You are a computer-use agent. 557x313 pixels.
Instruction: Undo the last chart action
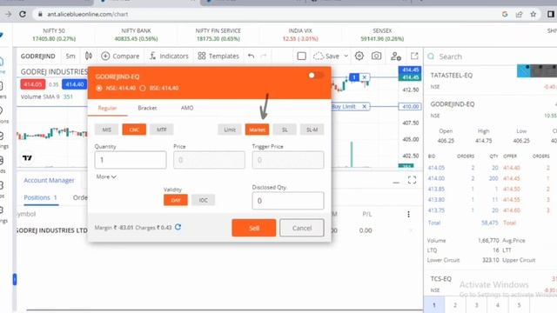[252, 56]
